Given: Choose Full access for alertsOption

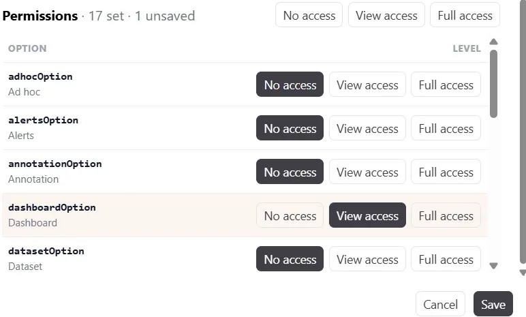Looking at the screenshot, I should click(446, 128).
